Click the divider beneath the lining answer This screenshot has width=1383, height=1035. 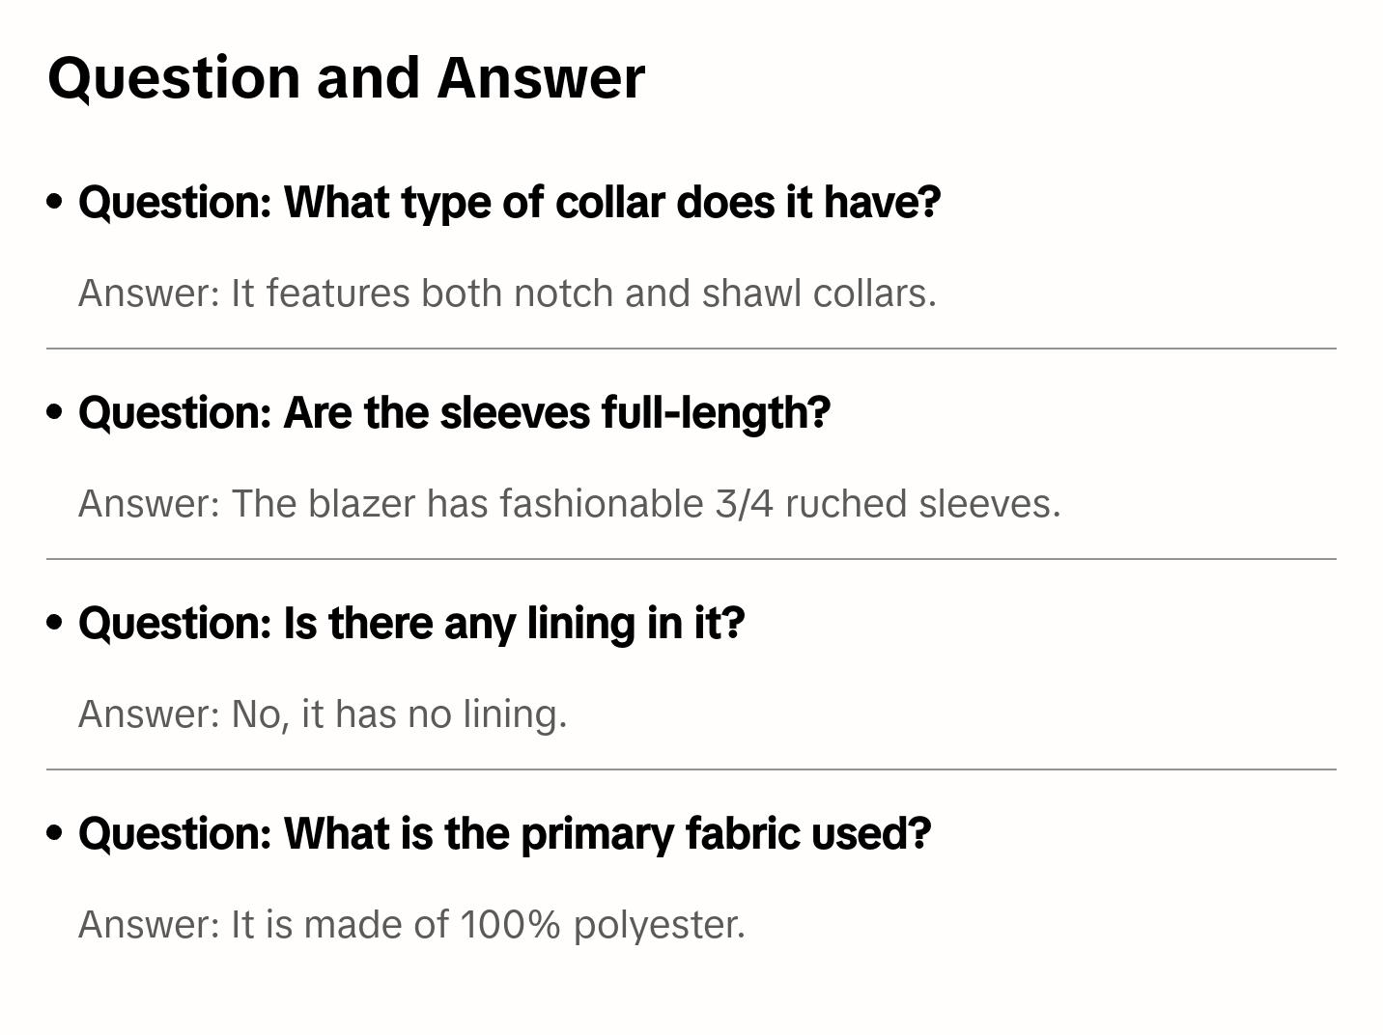(x=691, y=769)
